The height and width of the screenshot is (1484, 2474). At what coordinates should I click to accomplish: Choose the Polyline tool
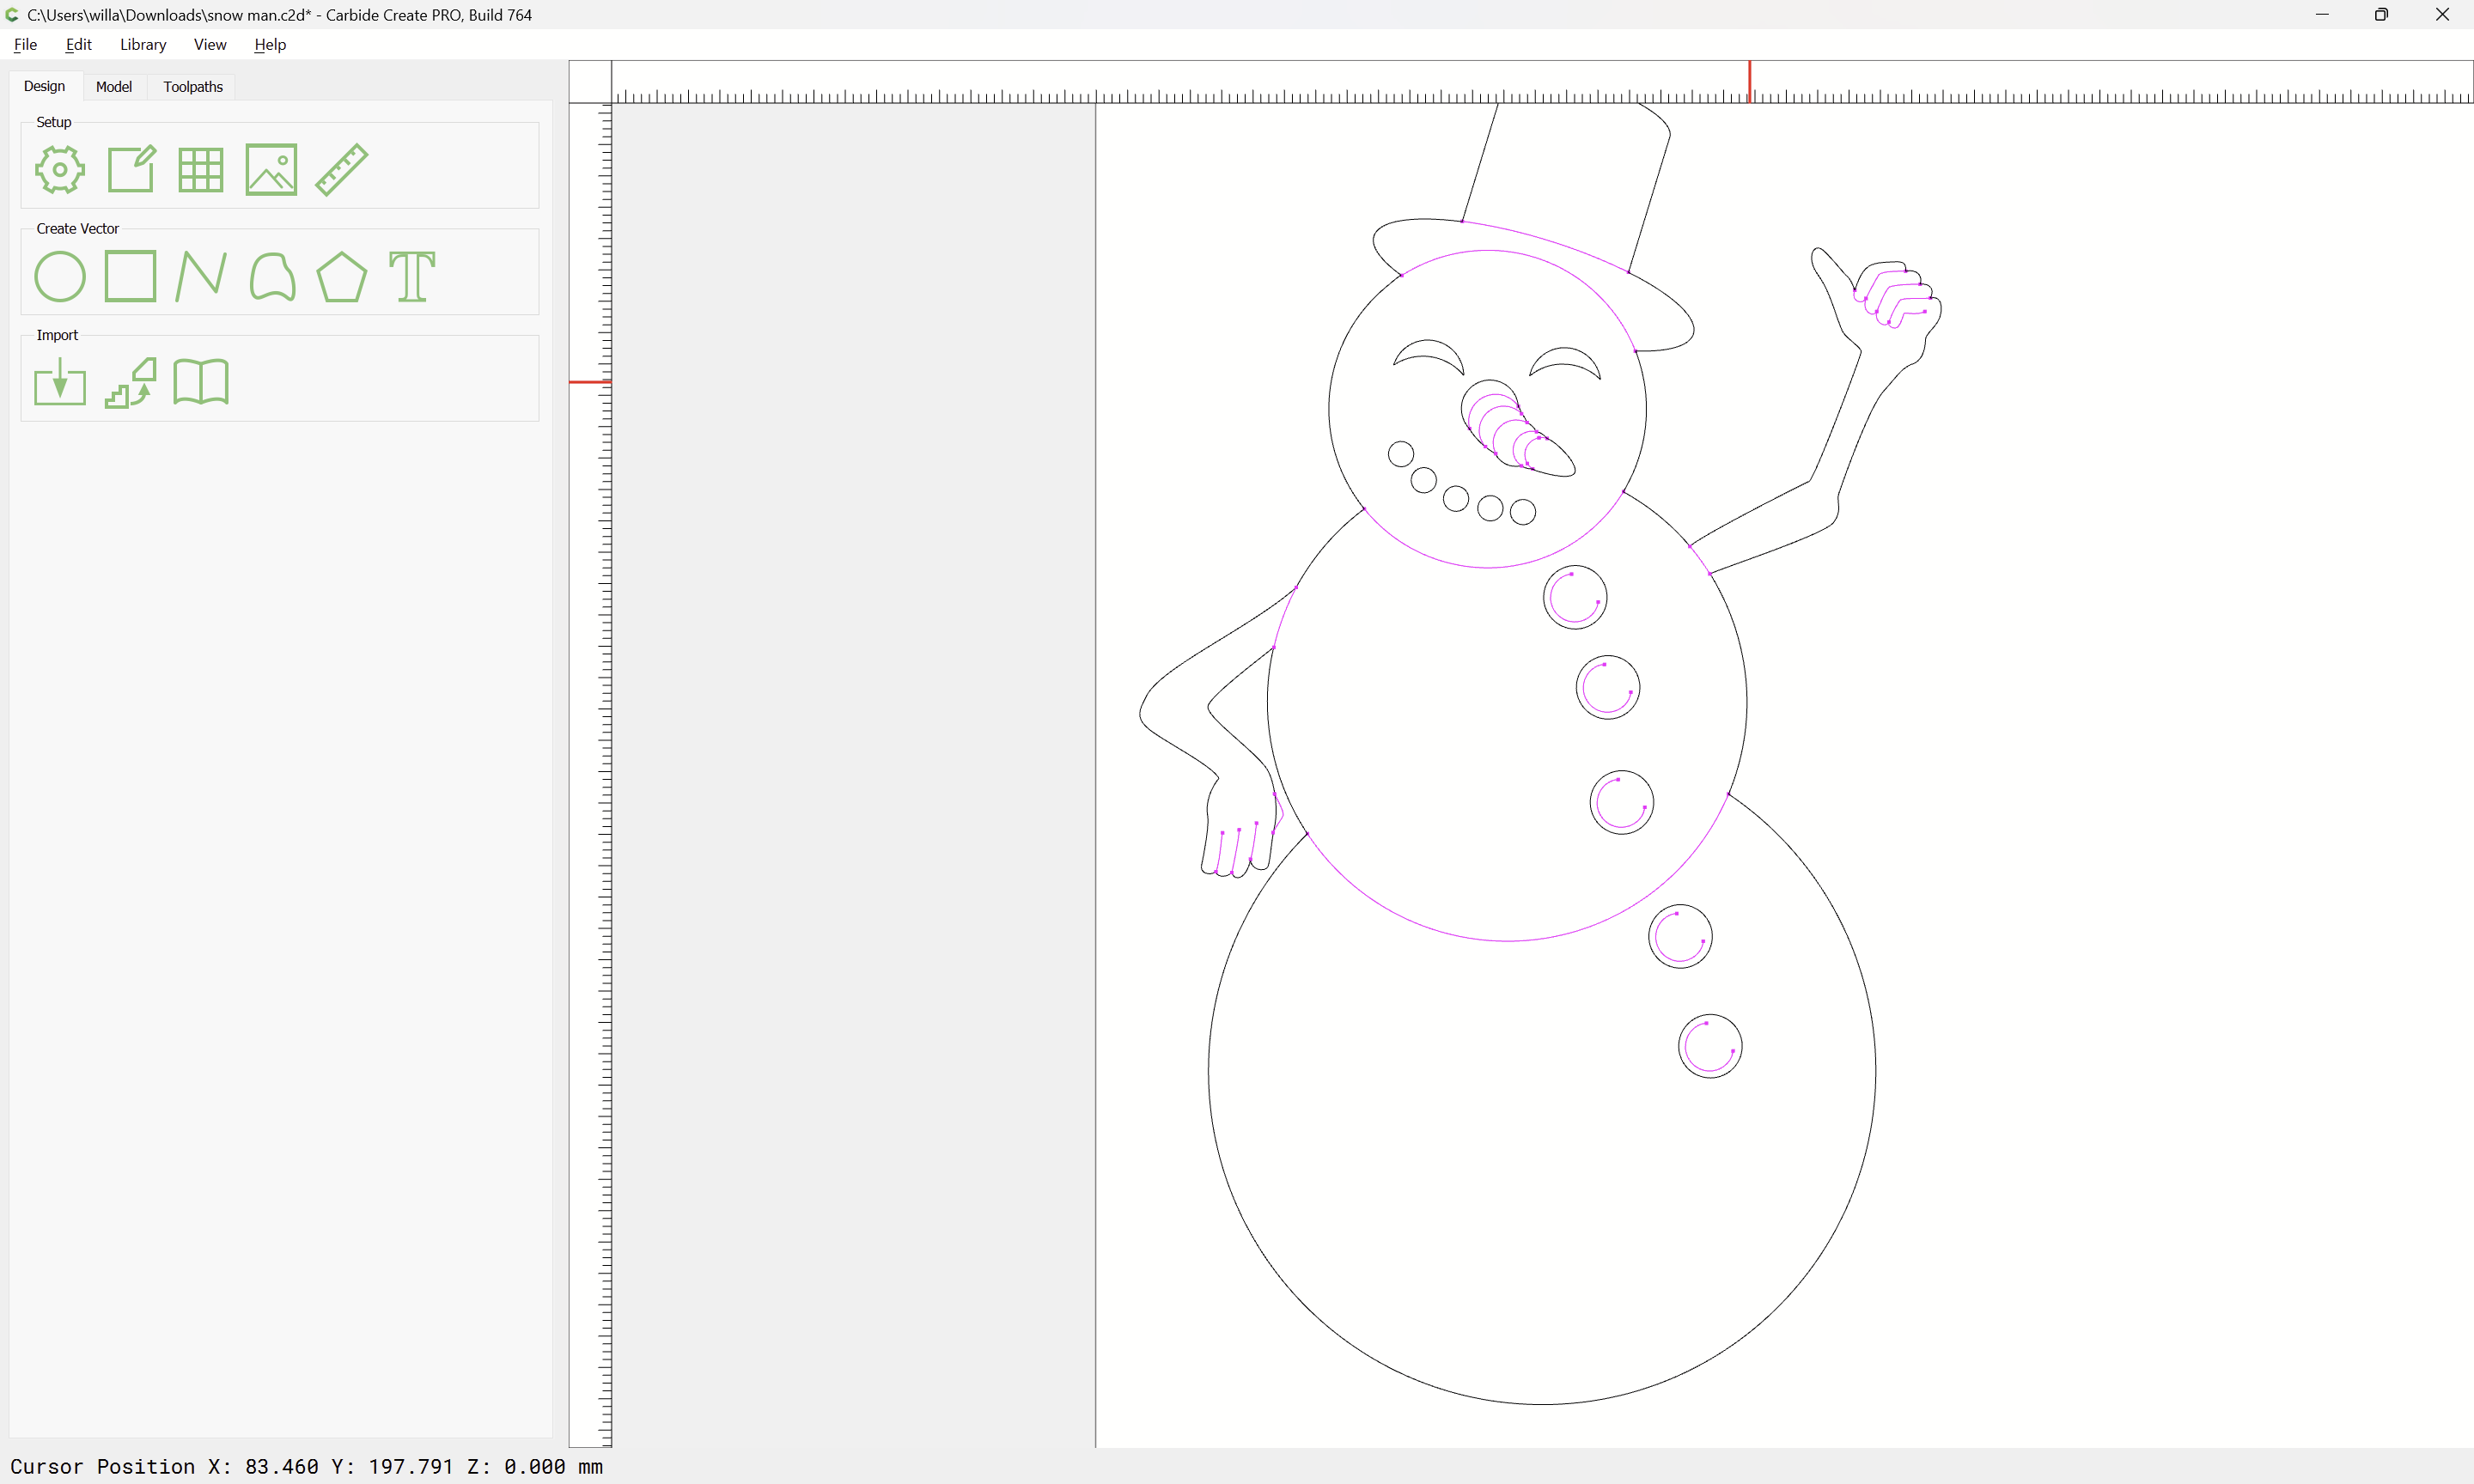(x=201, y=277)
